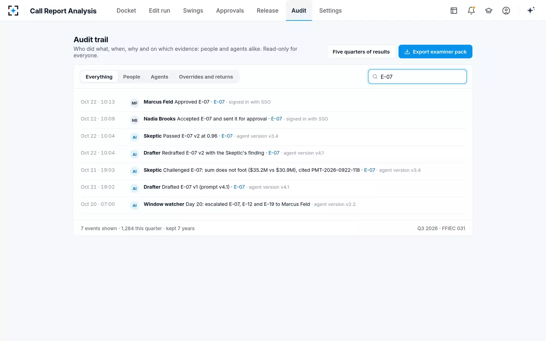The image size is (546, 341).
Task: Switch to the Swings tab
Action: coord(193,11)
